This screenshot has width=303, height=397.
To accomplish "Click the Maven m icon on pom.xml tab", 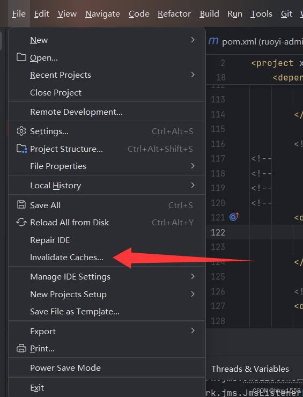I will tap(213, 41).
